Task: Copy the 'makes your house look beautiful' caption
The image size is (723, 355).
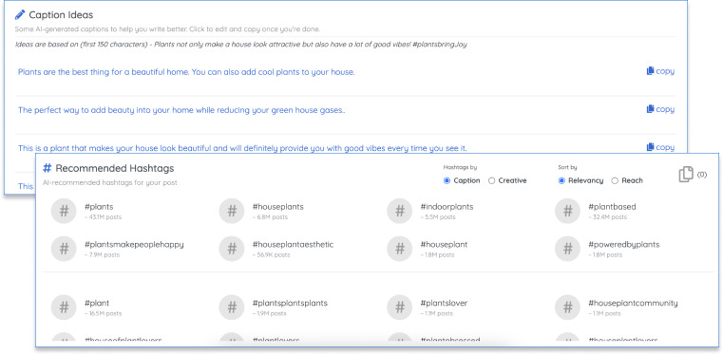Action: pyautogui.click(x=660, y=147)
